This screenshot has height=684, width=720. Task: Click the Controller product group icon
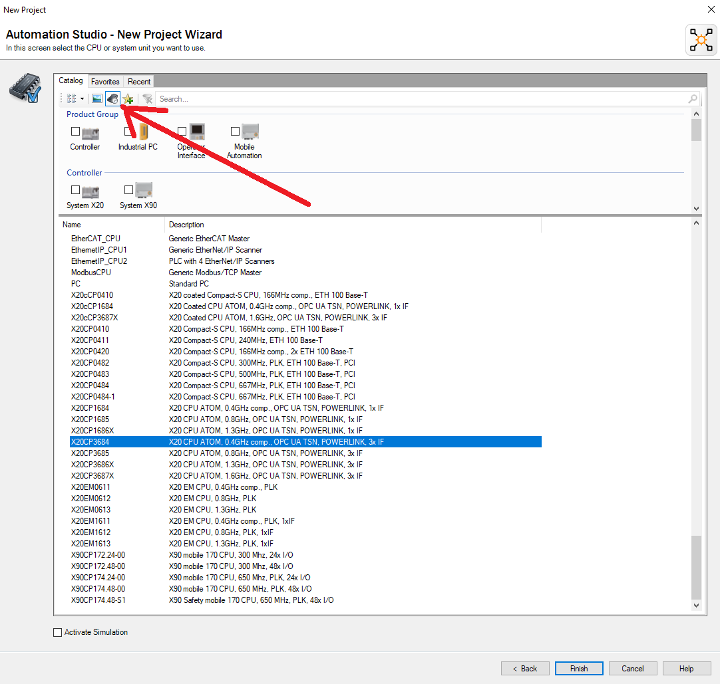pyautogui.click(x=90, y=133)
